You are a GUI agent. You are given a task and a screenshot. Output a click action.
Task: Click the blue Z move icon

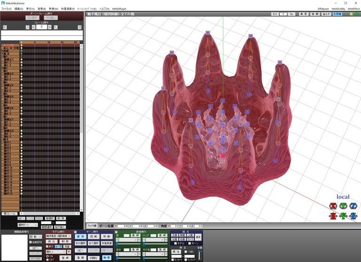tap(353, 216)
